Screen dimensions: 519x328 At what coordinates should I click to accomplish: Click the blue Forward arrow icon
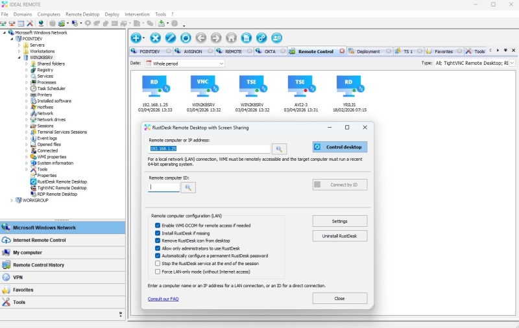pyautogui.click(x=216, y=38)
